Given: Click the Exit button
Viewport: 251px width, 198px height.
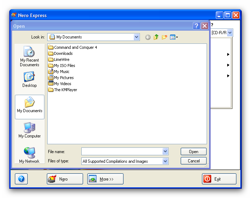Looking at the screenshot, I should coord(219,179).
